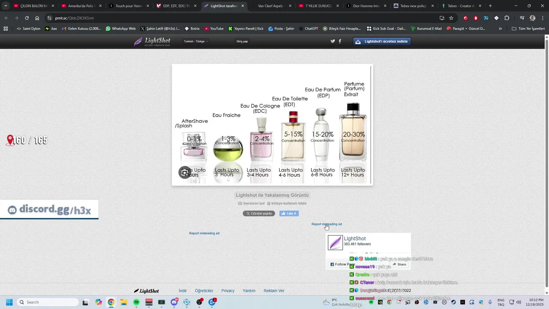The image size is (549, 309).
Task: Click the Gönderi yayınla X button
Action: (259, 213)
